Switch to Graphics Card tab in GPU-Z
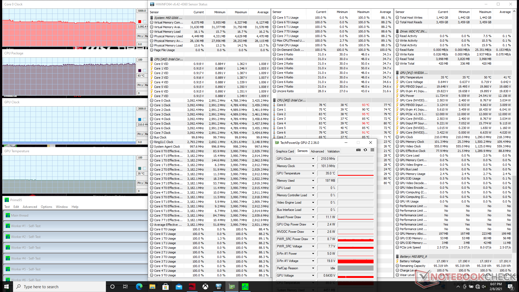Image resolution: width=519 pixels, height=292 pixels. point(285,151)
